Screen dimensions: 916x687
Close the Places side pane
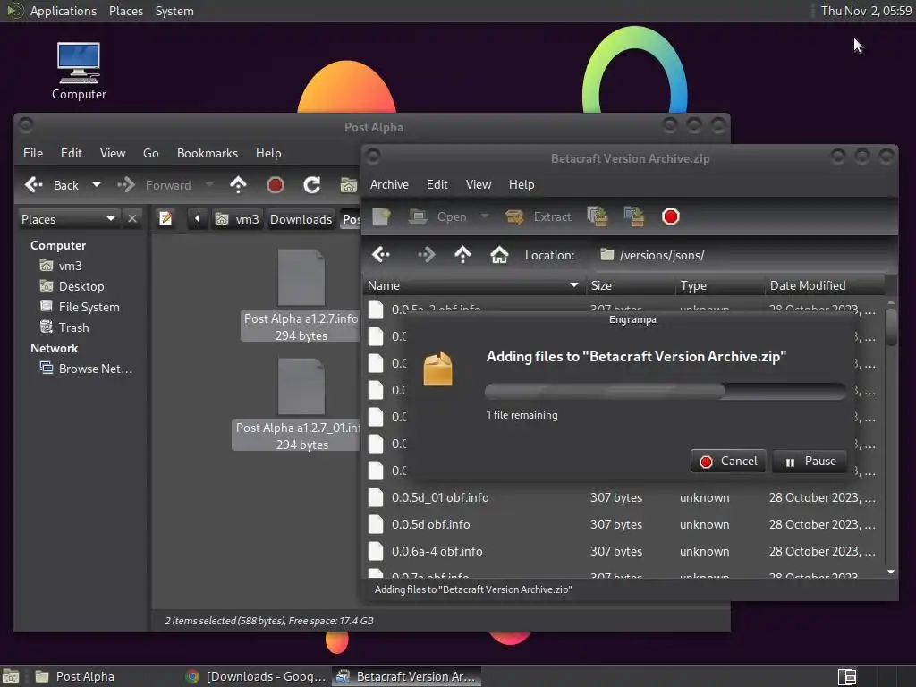pos(132,218)
